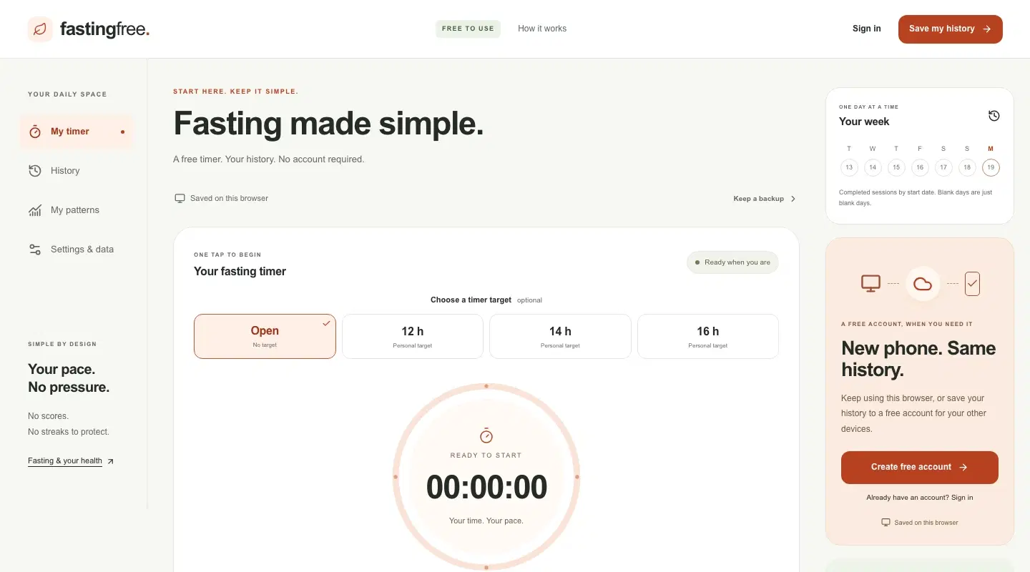Select day 16 in Your week
Viewport: 1030px width, 572px height.
pyautogui.click(x=920, y=167)
